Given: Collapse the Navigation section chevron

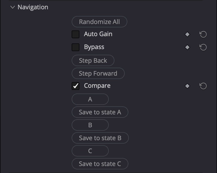Looking at the screenshot, I should [12, 7].
